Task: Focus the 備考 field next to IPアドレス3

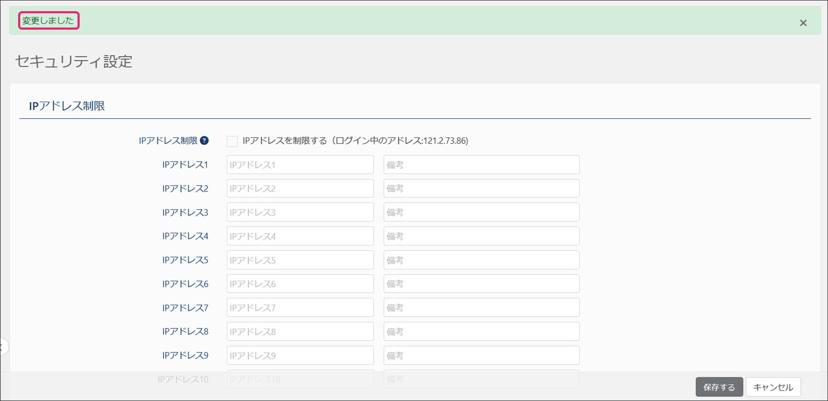Action: [481, 212]
